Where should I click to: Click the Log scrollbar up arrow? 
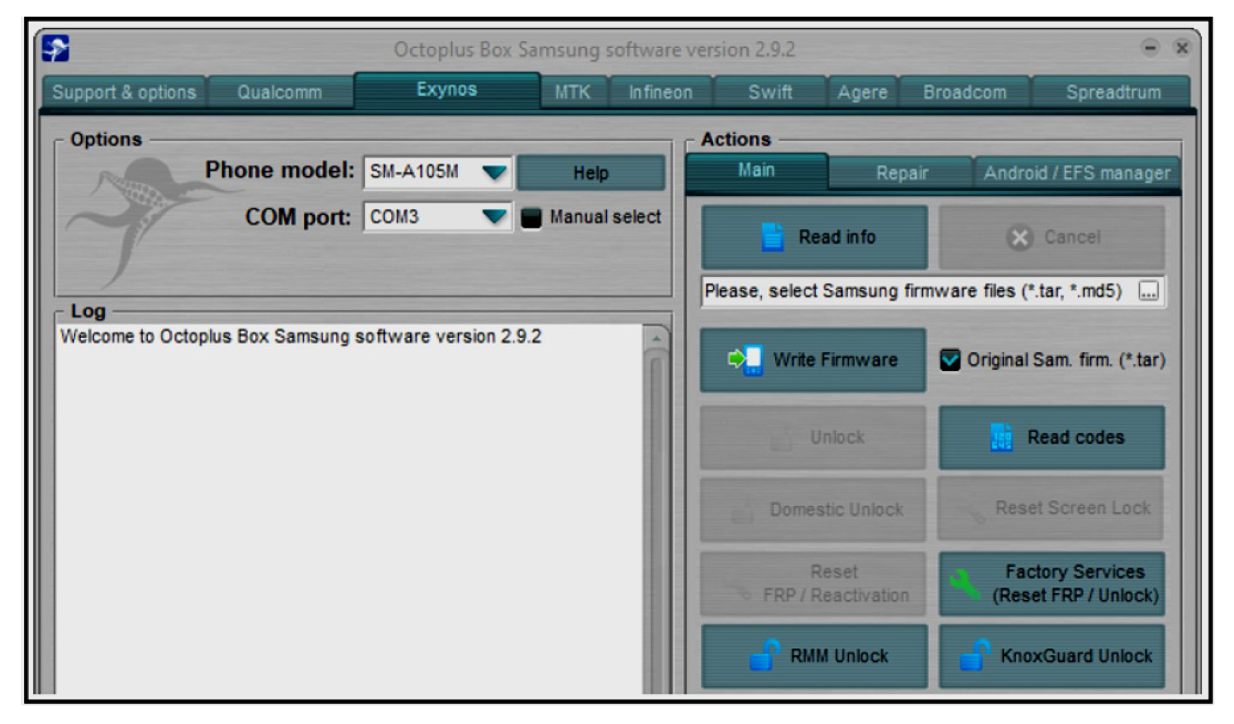point(656,339)
